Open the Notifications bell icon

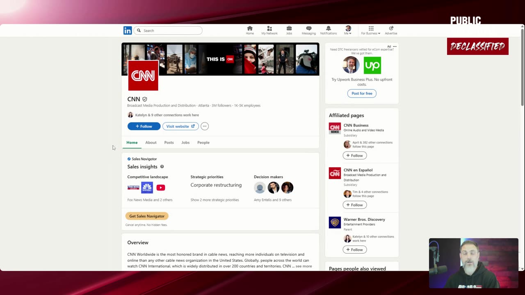point(328,30)
